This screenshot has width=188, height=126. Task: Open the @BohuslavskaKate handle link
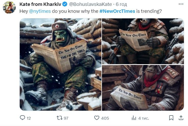[90, 4]
